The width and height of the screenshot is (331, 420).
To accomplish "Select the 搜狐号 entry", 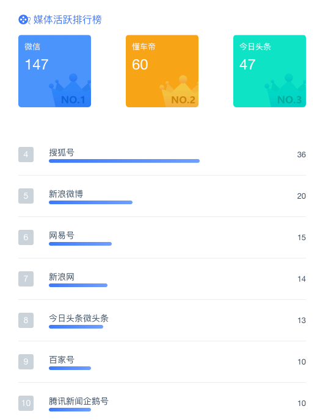I will 162,155.
